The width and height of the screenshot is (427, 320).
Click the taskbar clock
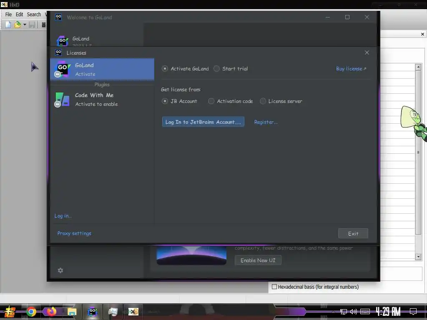(388, 311)
